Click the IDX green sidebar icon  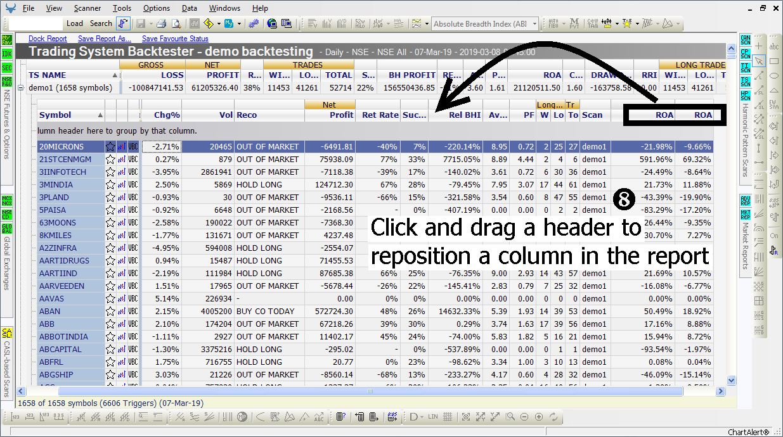(7, 54)
